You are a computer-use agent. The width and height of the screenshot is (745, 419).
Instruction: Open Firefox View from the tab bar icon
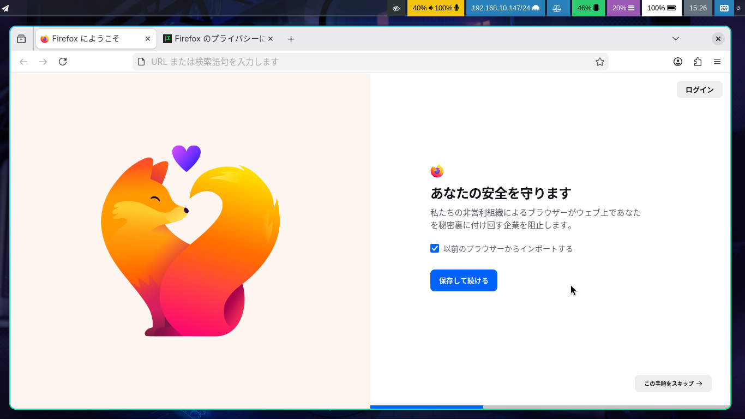point(21,39)
